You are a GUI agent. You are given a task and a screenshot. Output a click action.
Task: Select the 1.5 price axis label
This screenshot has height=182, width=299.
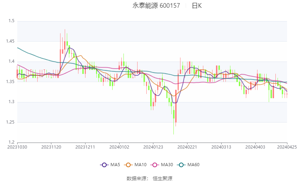click(x=12, y=21)
